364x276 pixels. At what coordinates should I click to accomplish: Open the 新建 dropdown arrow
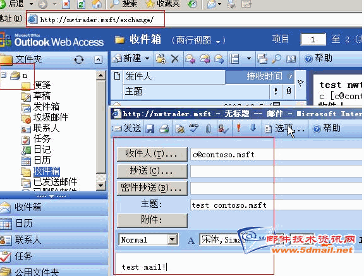[147, 59]
